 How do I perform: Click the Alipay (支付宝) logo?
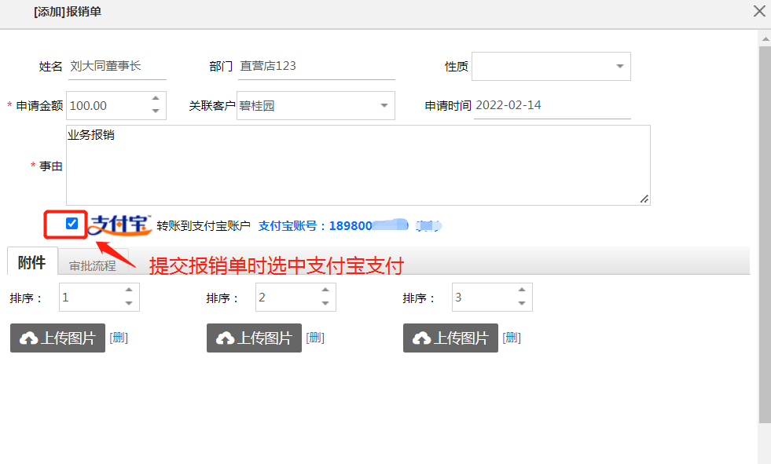pyautogui.click(x=119, y=225)
